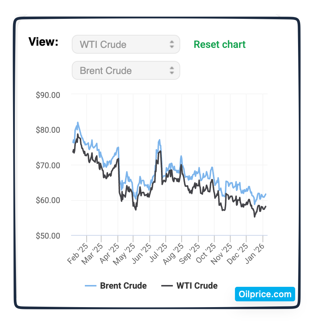Toggle the Brent Crude series via its legend

(116, 286)
